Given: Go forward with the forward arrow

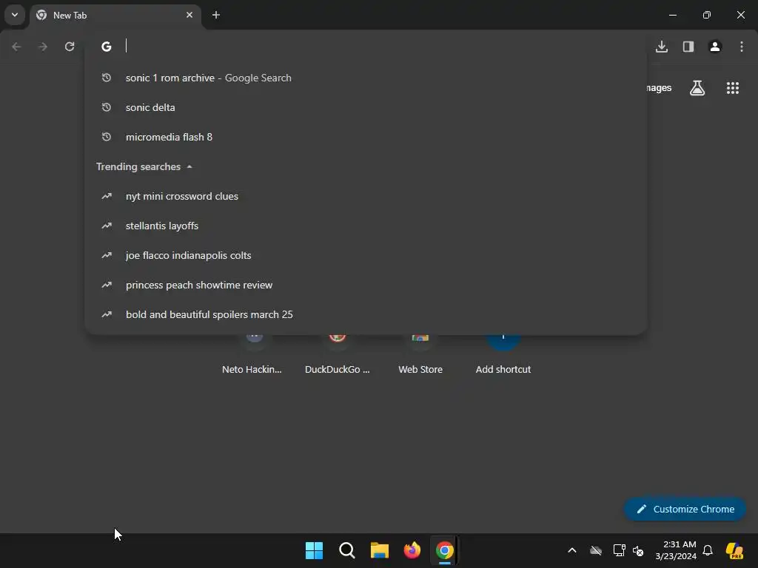Looking at the screenshot, I should [43, 47].
